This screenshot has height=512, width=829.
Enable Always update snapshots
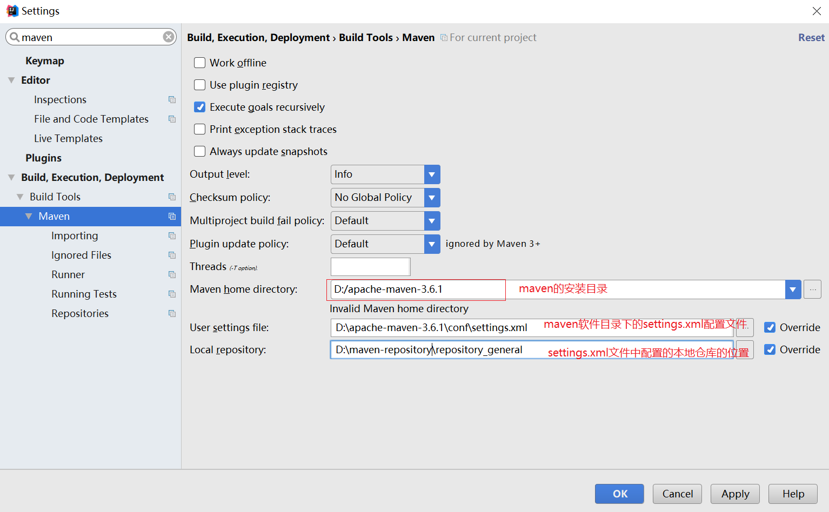(199, 151)
